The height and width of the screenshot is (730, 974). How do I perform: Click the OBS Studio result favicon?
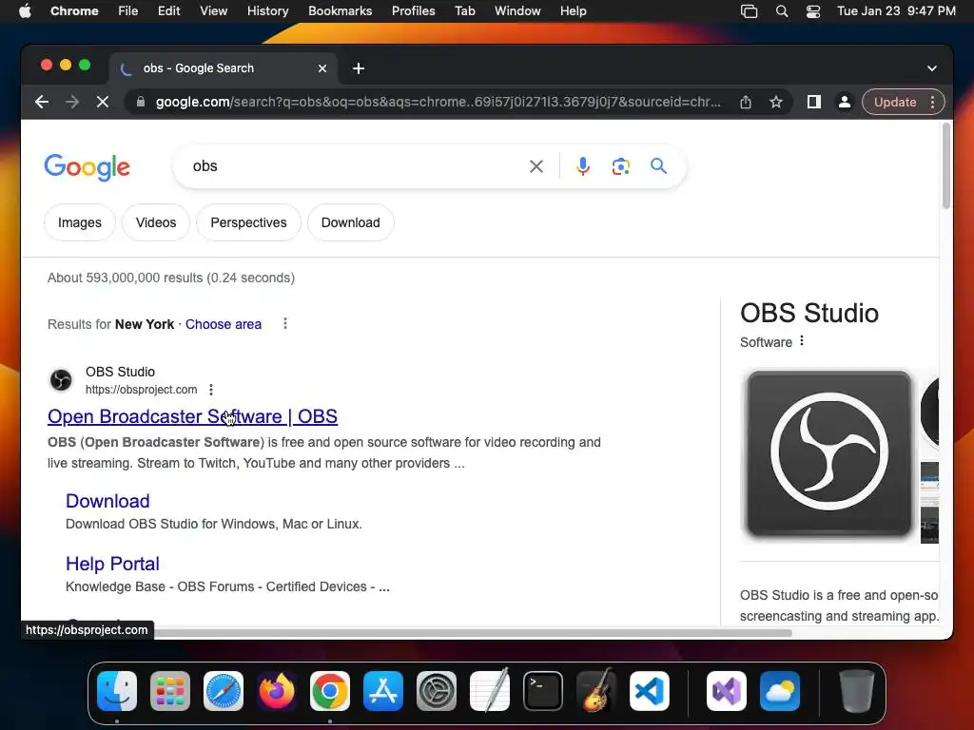[x=61, y=380]
